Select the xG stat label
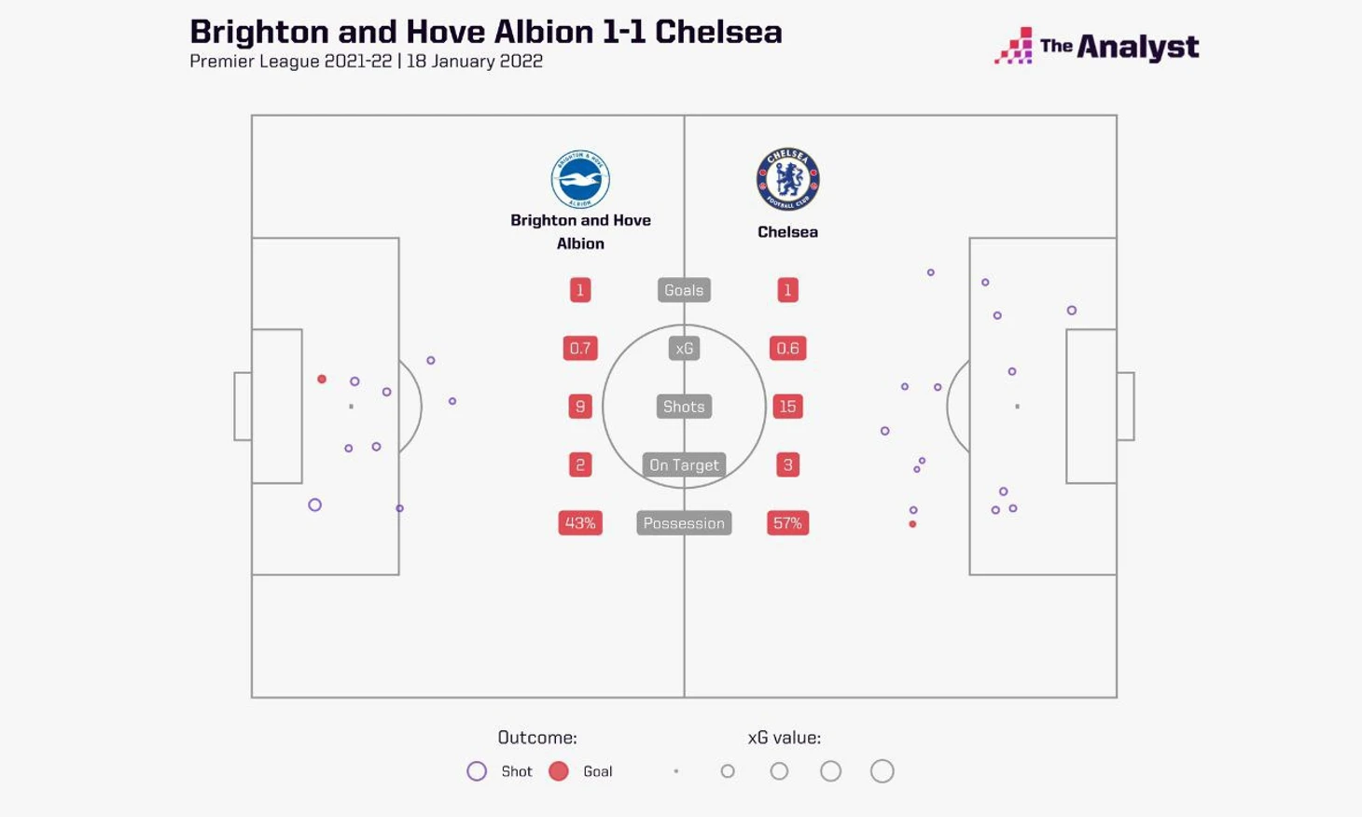This screenshot has width=1362, height=817. click(684, 349)
